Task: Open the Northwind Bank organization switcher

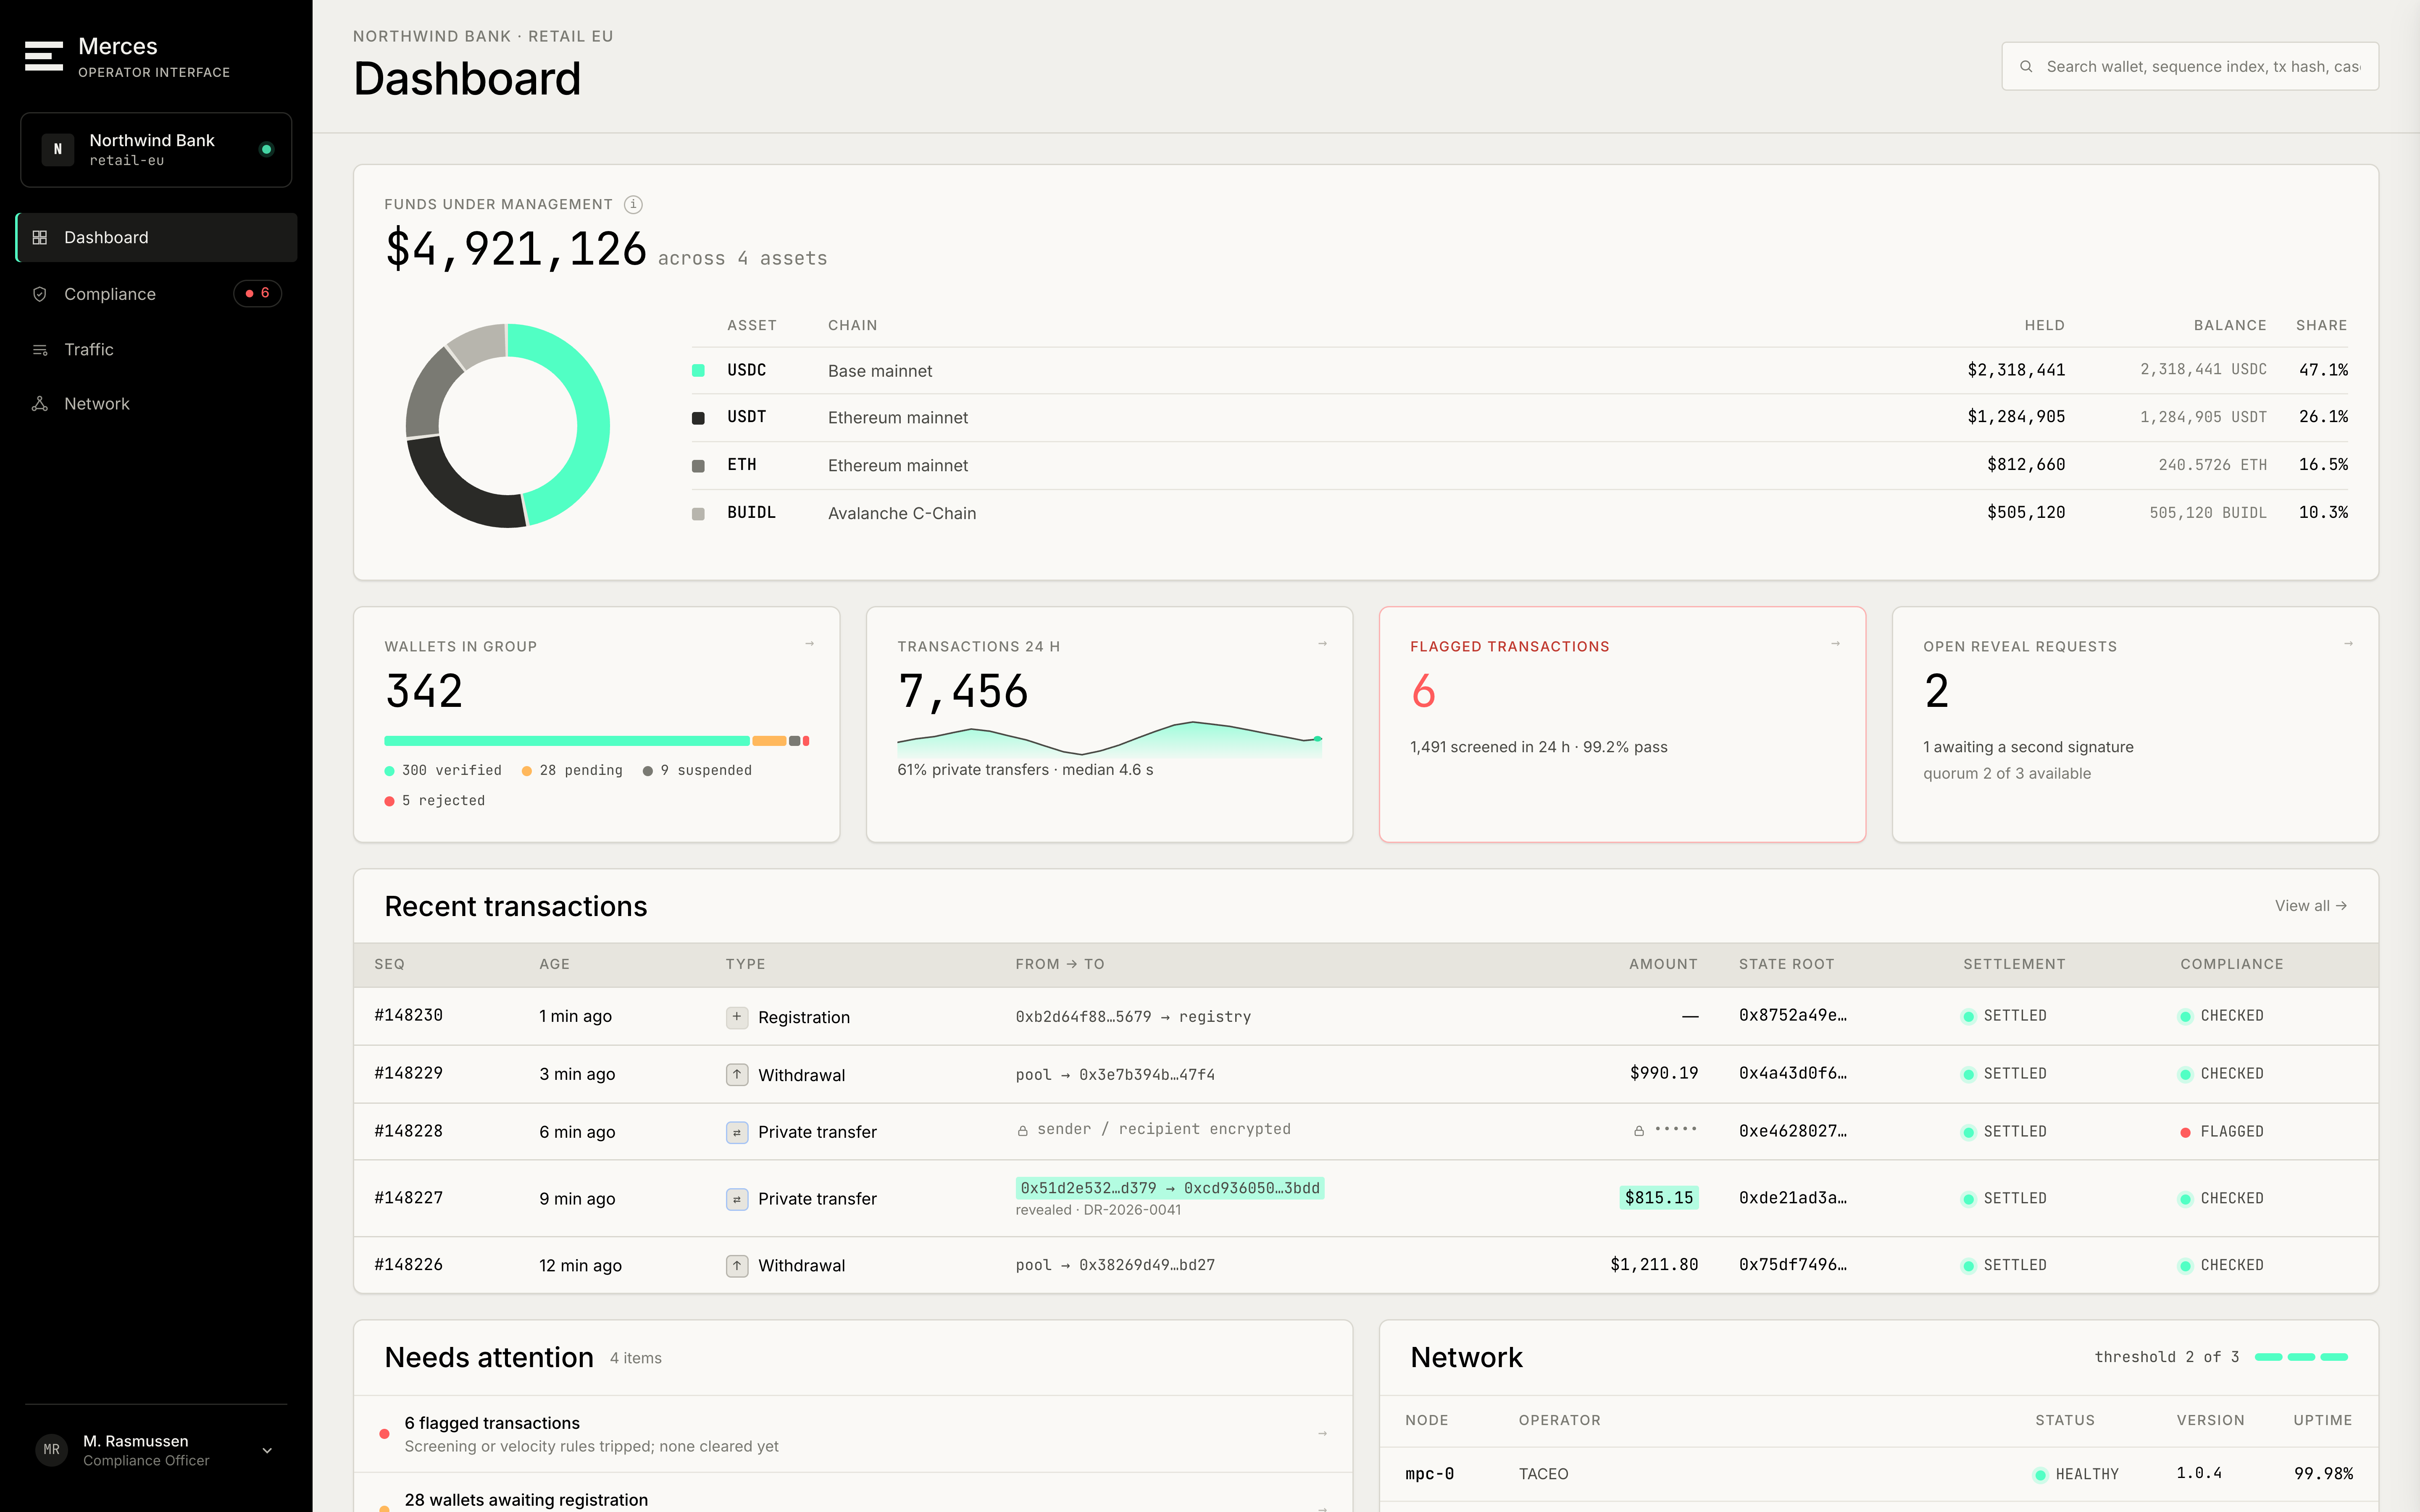Action: pos(156,150)
